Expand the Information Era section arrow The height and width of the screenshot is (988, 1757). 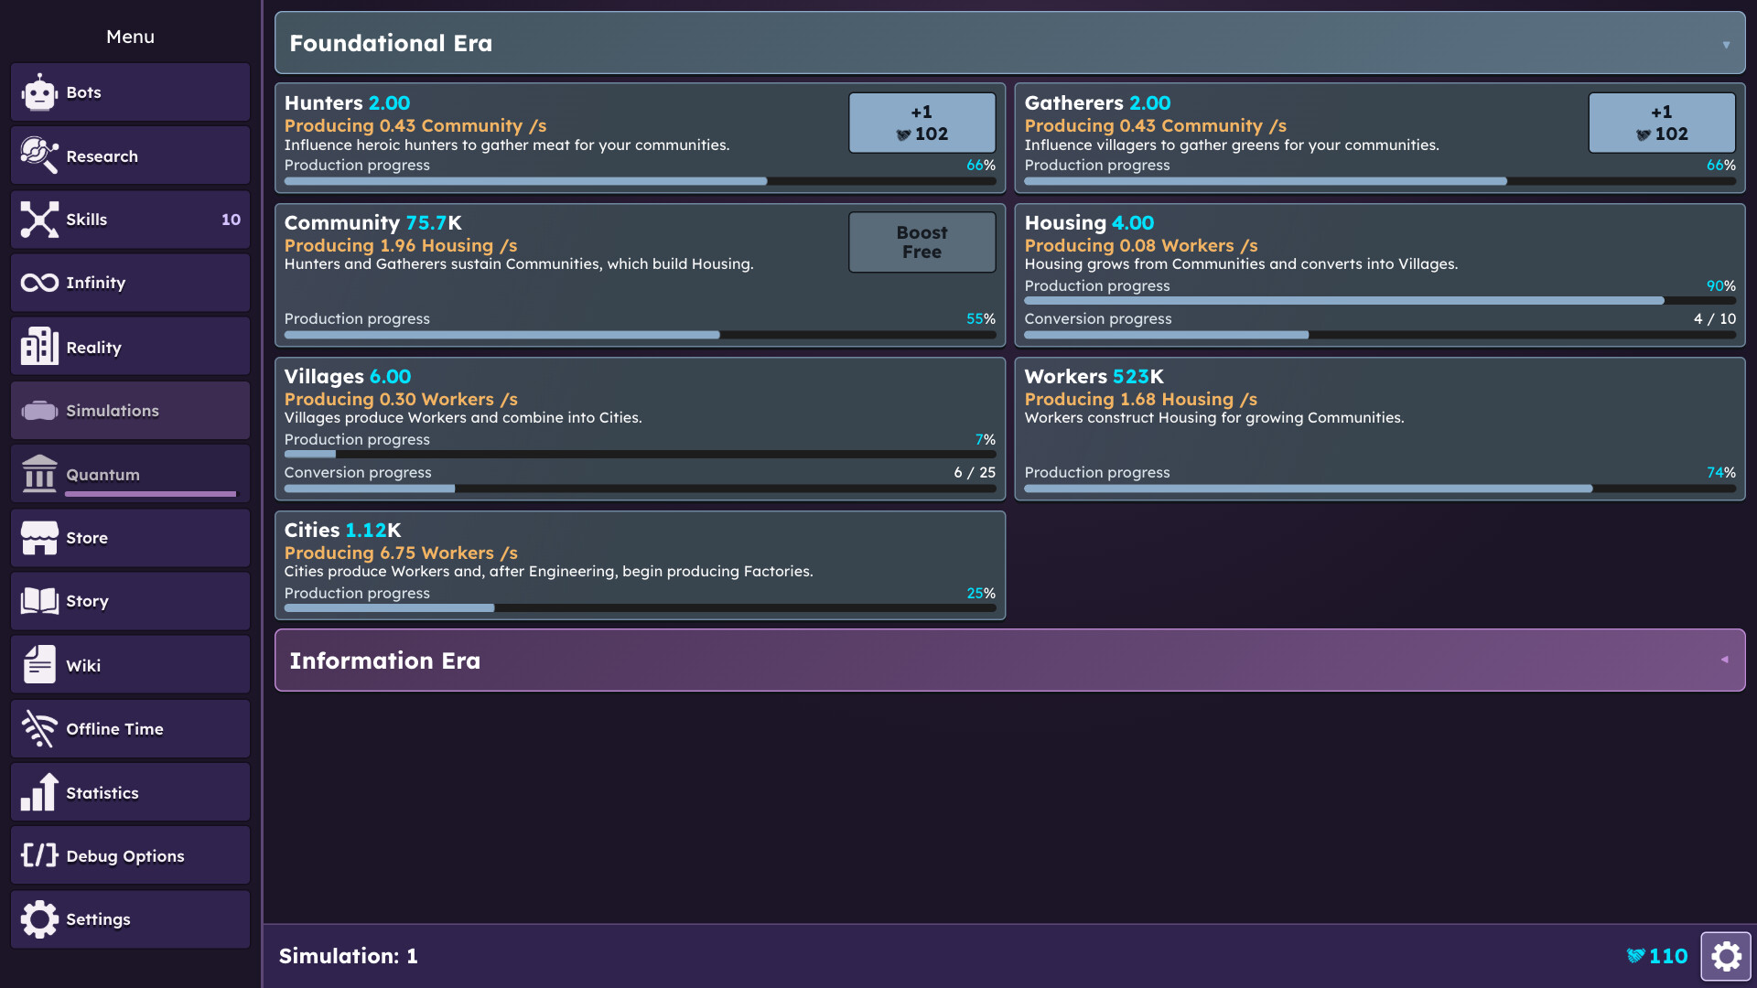coord(1725,660)
